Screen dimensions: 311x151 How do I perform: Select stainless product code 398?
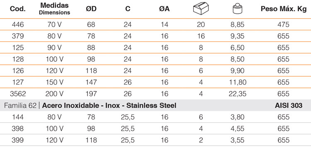(18, 129)
